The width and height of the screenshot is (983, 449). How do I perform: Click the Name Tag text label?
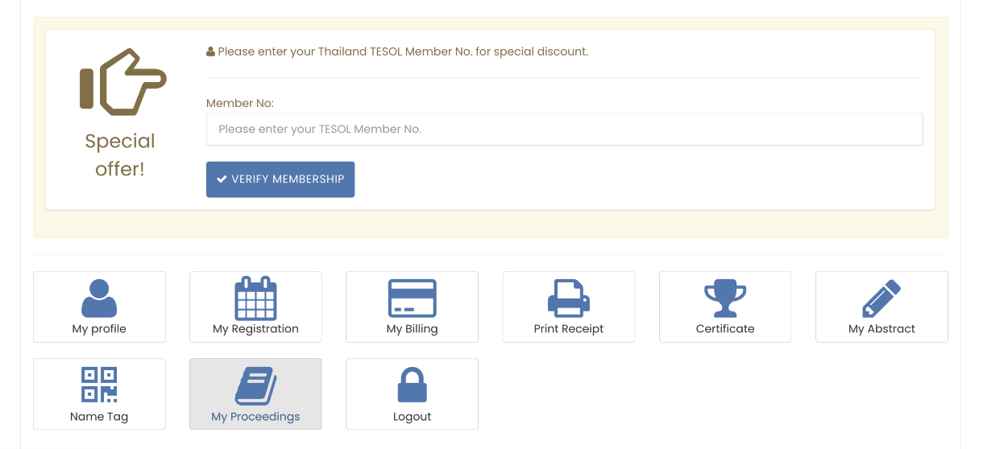[99, 417]
